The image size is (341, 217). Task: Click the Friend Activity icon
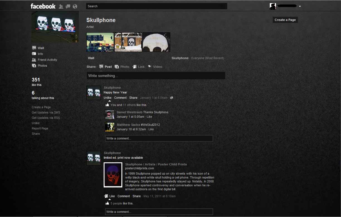click(34, 60)
